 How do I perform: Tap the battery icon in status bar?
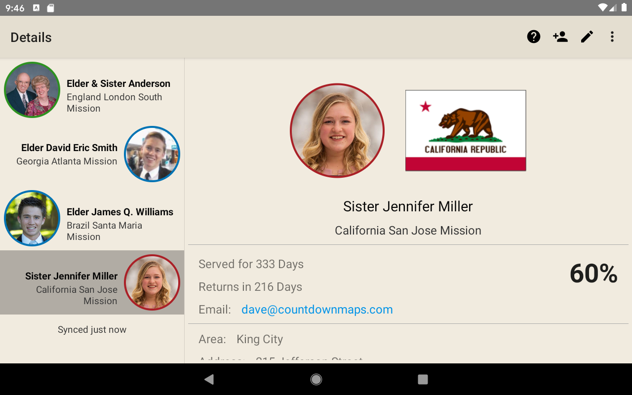pos(624,8)
